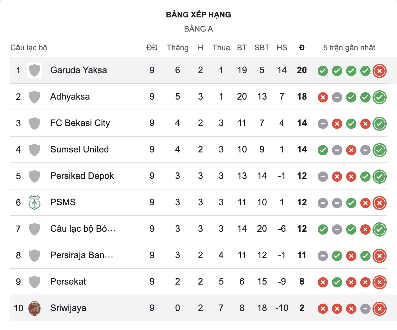Screen dimensions: 397x330
Task: Click the Thắng column header
Action: pos(178,48)
